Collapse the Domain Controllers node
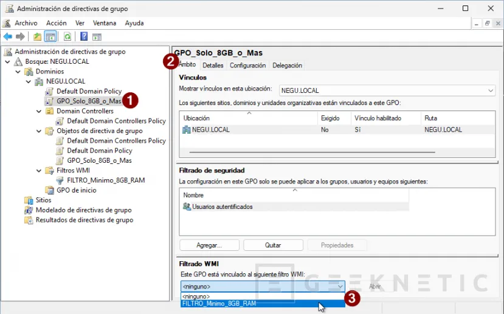 [x=39, y=111]
